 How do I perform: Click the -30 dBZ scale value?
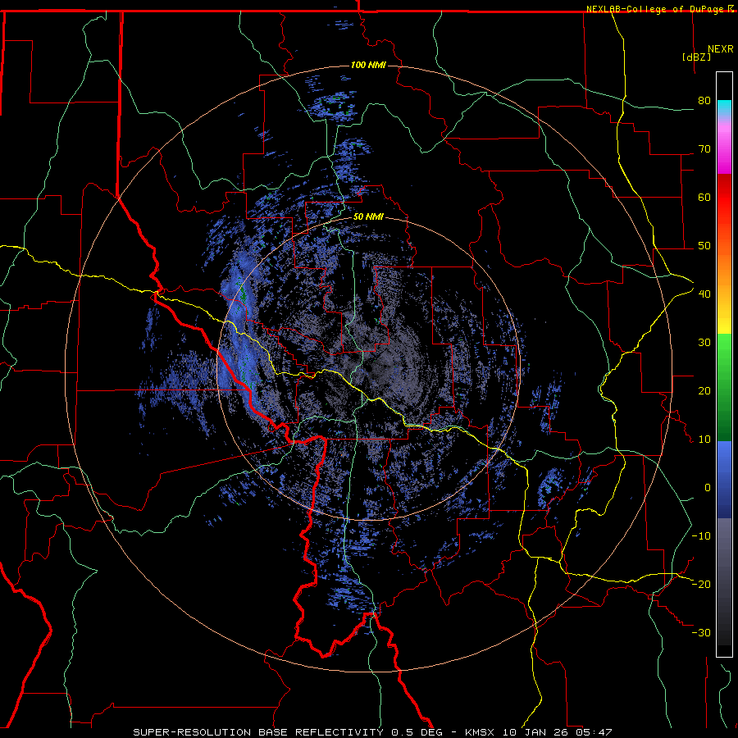(x=701, y=632)
